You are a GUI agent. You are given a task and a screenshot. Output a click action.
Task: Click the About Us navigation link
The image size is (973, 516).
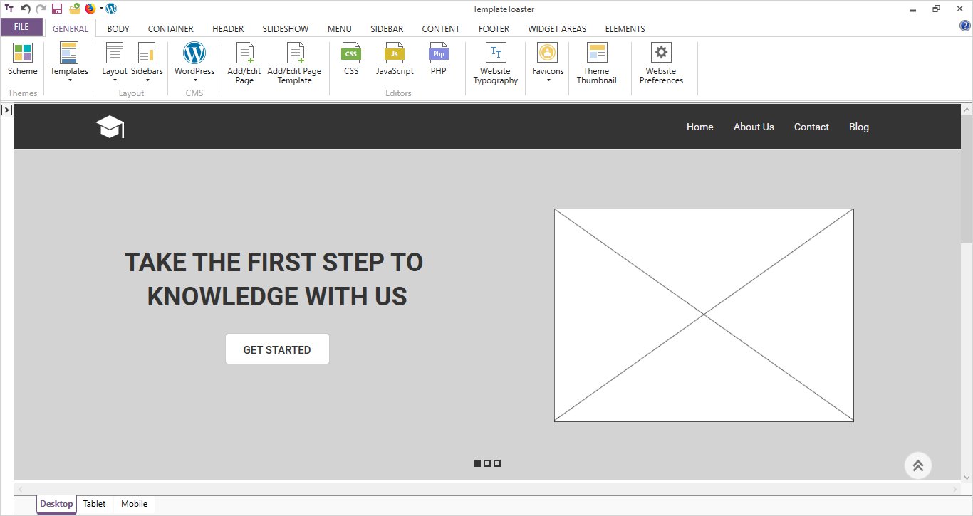[754, 127]
